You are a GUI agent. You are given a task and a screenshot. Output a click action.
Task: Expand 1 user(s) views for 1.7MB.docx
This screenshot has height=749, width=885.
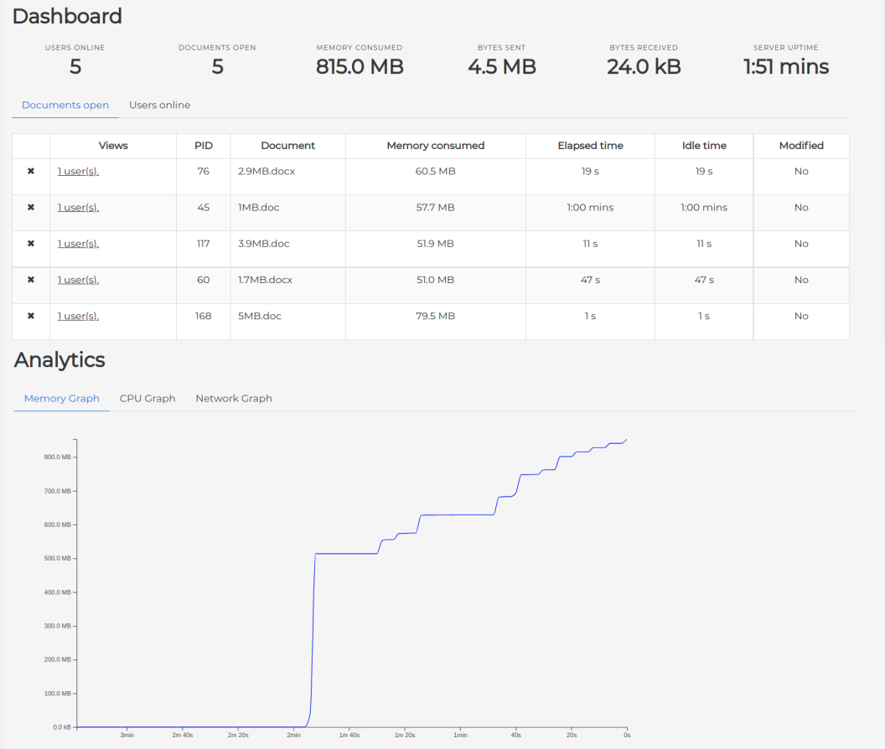pos(78,280)
